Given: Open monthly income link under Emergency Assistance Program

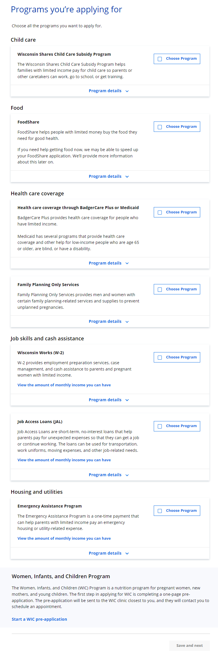Looking at the screenshot, I should tap(64, 538).
